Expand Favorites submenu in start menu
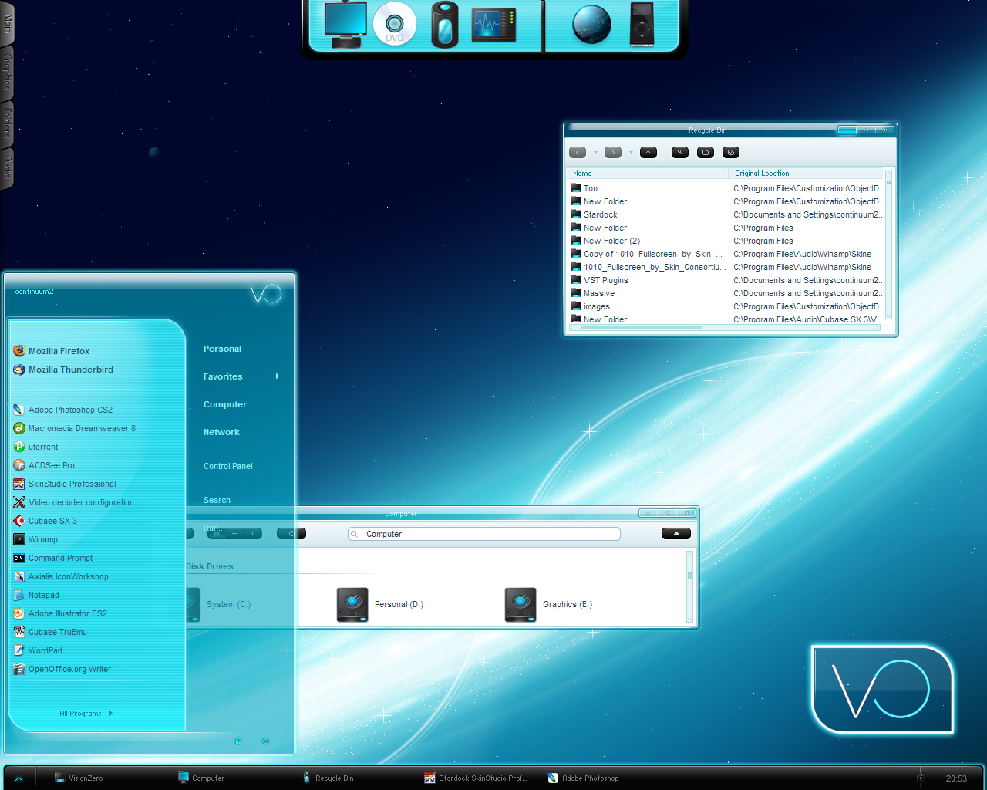Viewport: 987px width, 790px height. click(241, 376)
